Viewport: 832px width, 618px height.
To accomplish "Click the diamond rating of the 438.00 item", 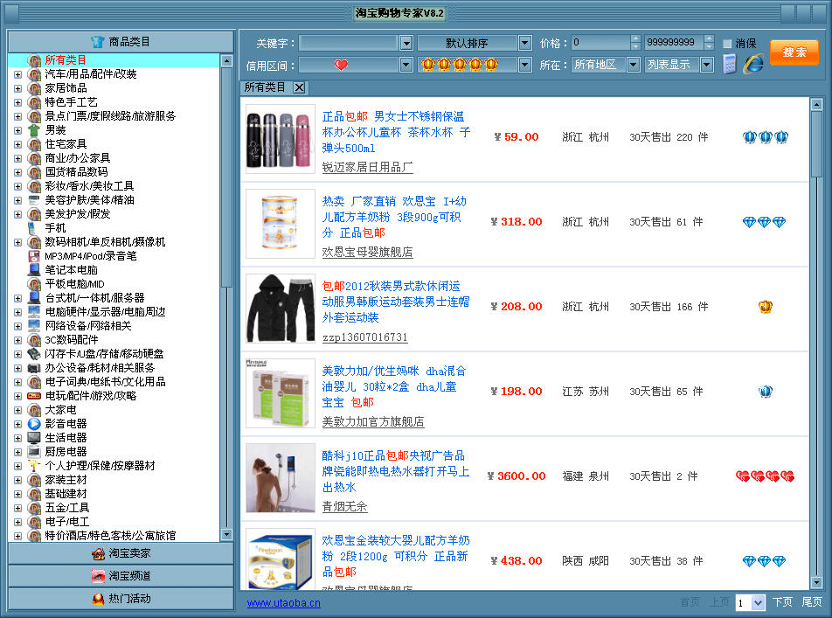I will (x=764, y=561).
